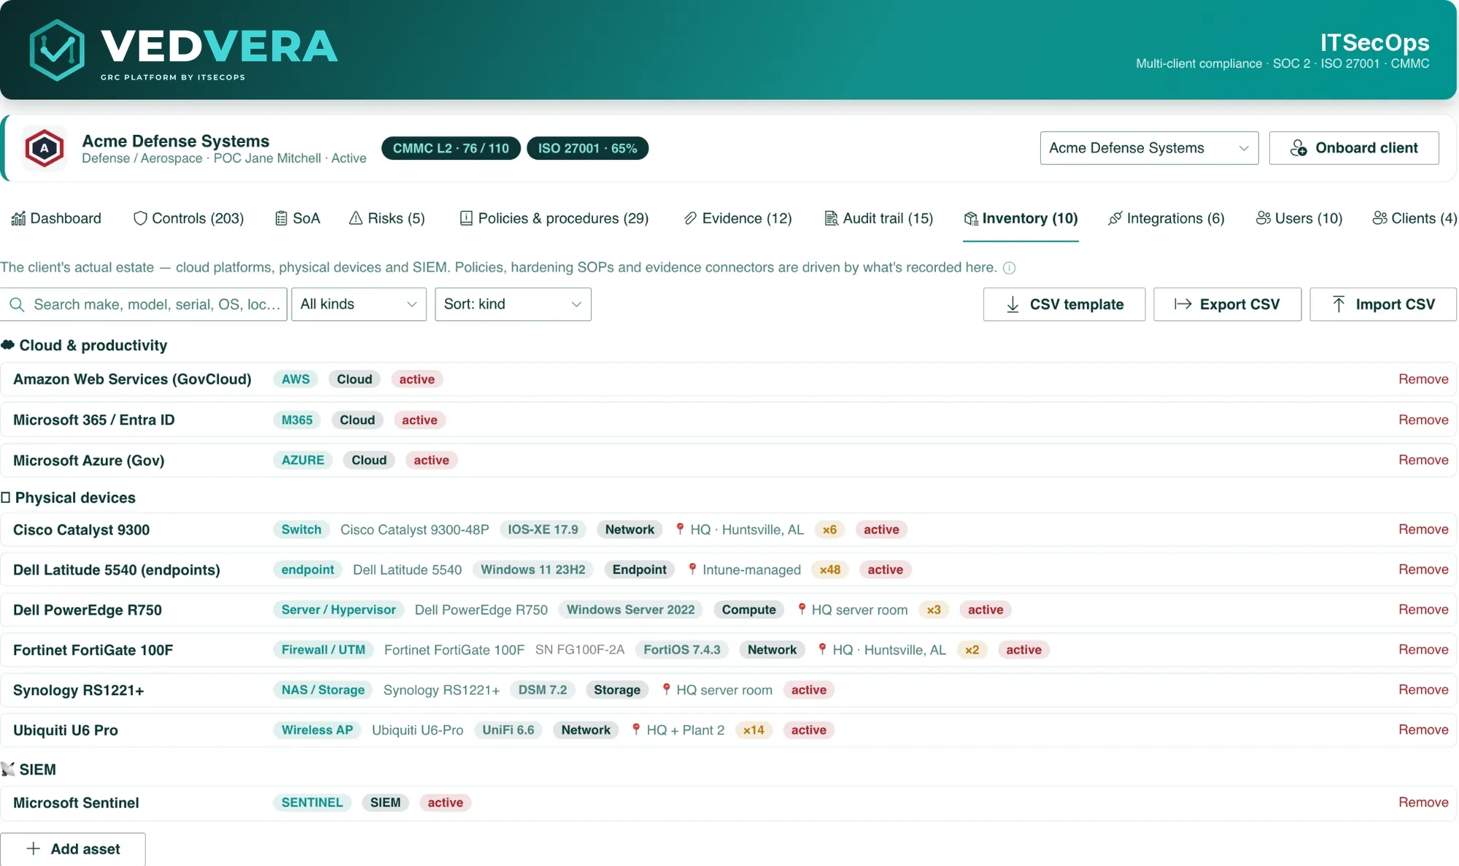Image resolution: width=1459 pixels, height=866 pixels.
Task: Open the Evidence (12) tab
Action: 738,218
